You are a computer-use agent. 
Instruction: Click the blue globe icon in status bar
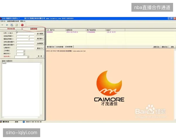coord(23,122)
